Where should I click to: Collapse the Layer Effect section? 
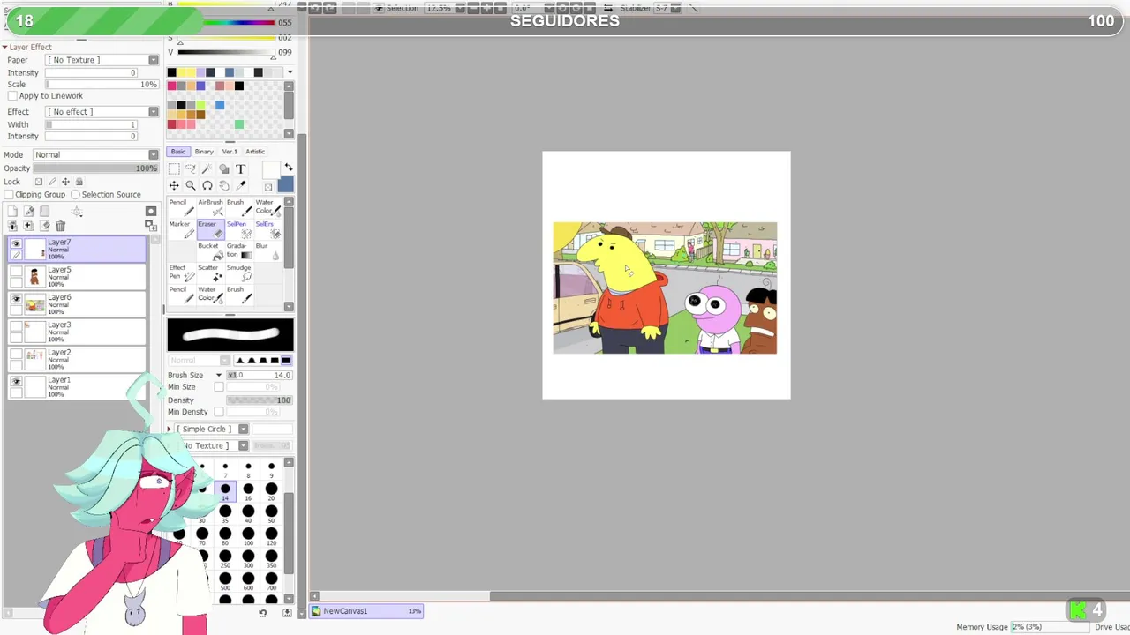[x=4, y=47]
